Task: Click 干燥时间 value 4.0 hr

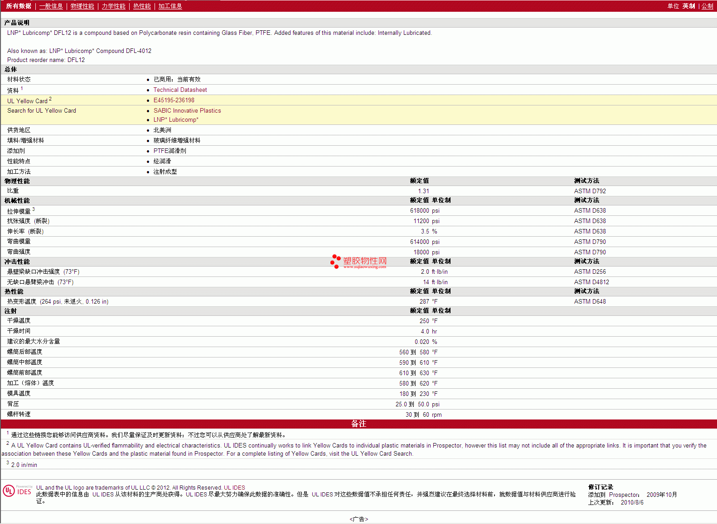Action: (429, 331)
